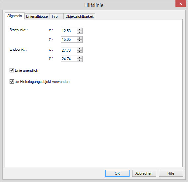Switch to the Linienattribute tab
Screen dimensions: 188x182
click(x=37, y=16)
